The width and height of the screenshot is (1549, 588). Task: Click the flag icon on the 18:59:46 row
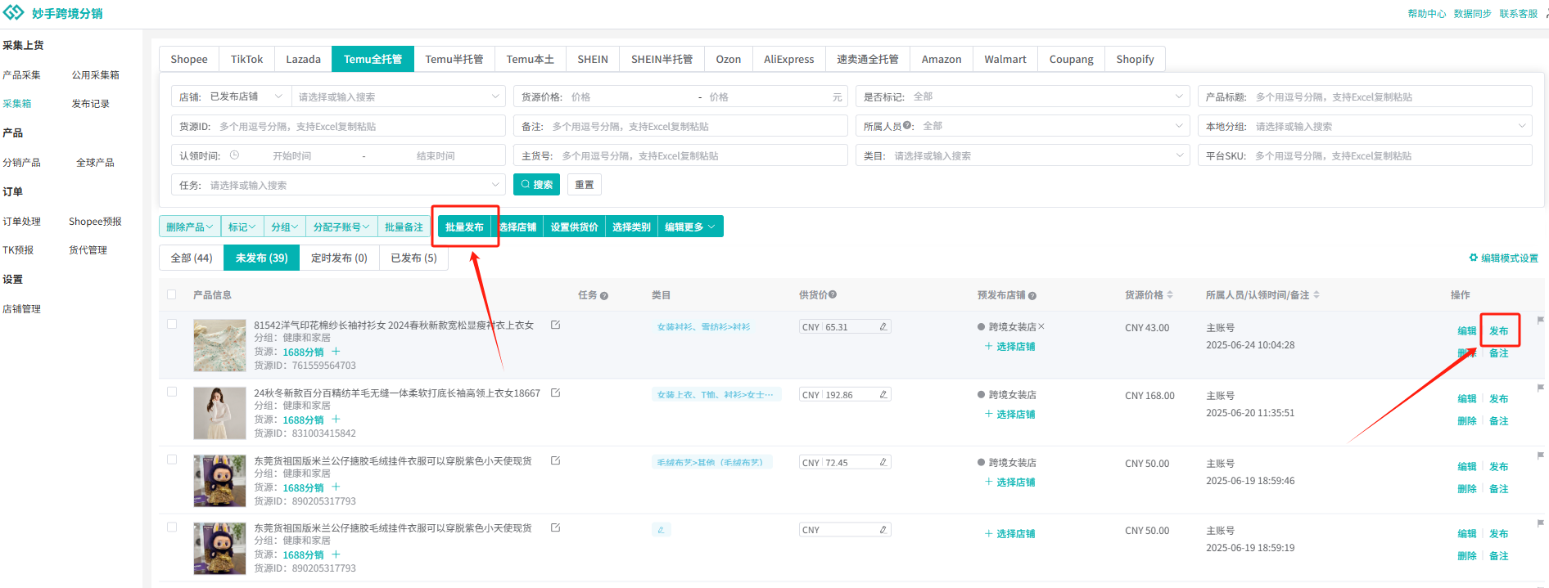(x=1540, y=456)
